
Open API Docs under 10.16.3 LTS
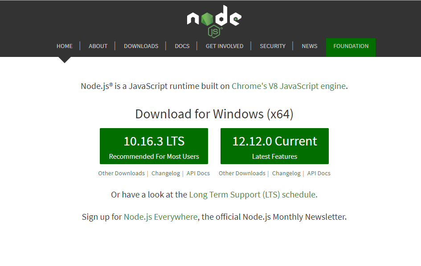[x=198, y=173]
